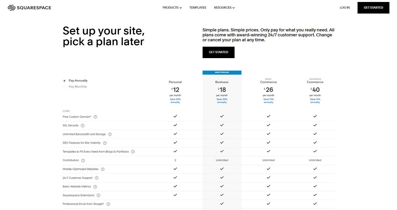Open the Resources dropdown menu

coord(224,8)
